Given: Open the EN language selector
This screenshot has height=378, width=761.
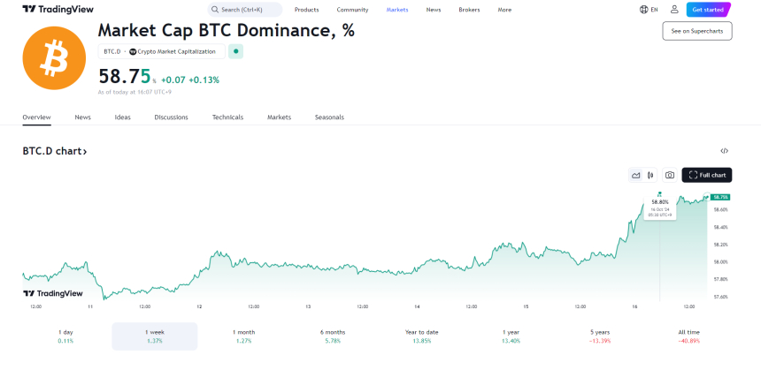Looking at the screenshot, I should [x=649, y=10].
